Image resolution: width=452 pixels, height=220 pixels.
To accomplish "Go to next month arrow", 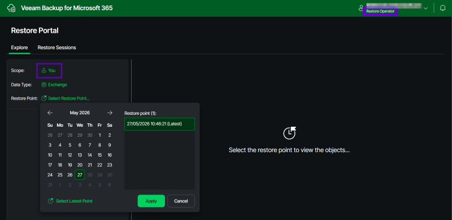I will pos(110,113).
